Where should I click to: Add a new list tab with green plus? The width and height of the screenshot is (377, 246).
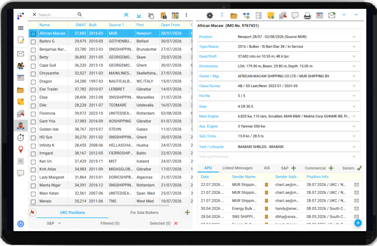tap(187, 212)
